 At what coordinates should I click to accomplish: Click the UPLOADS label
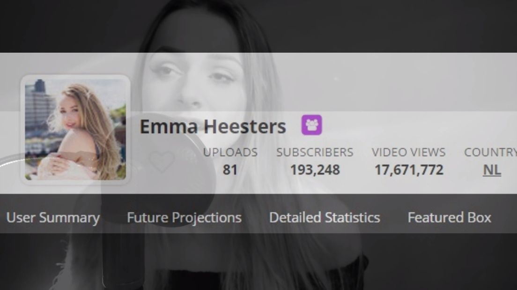[x=230, y=152]
